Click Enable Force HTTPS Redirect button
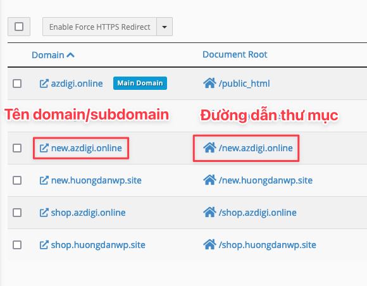Viewport: 367px width, 286px height. point(100,27)
